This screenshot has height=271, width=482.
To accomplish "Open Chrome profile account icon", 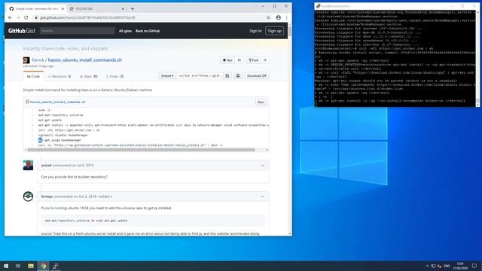I will click(278, 17).
